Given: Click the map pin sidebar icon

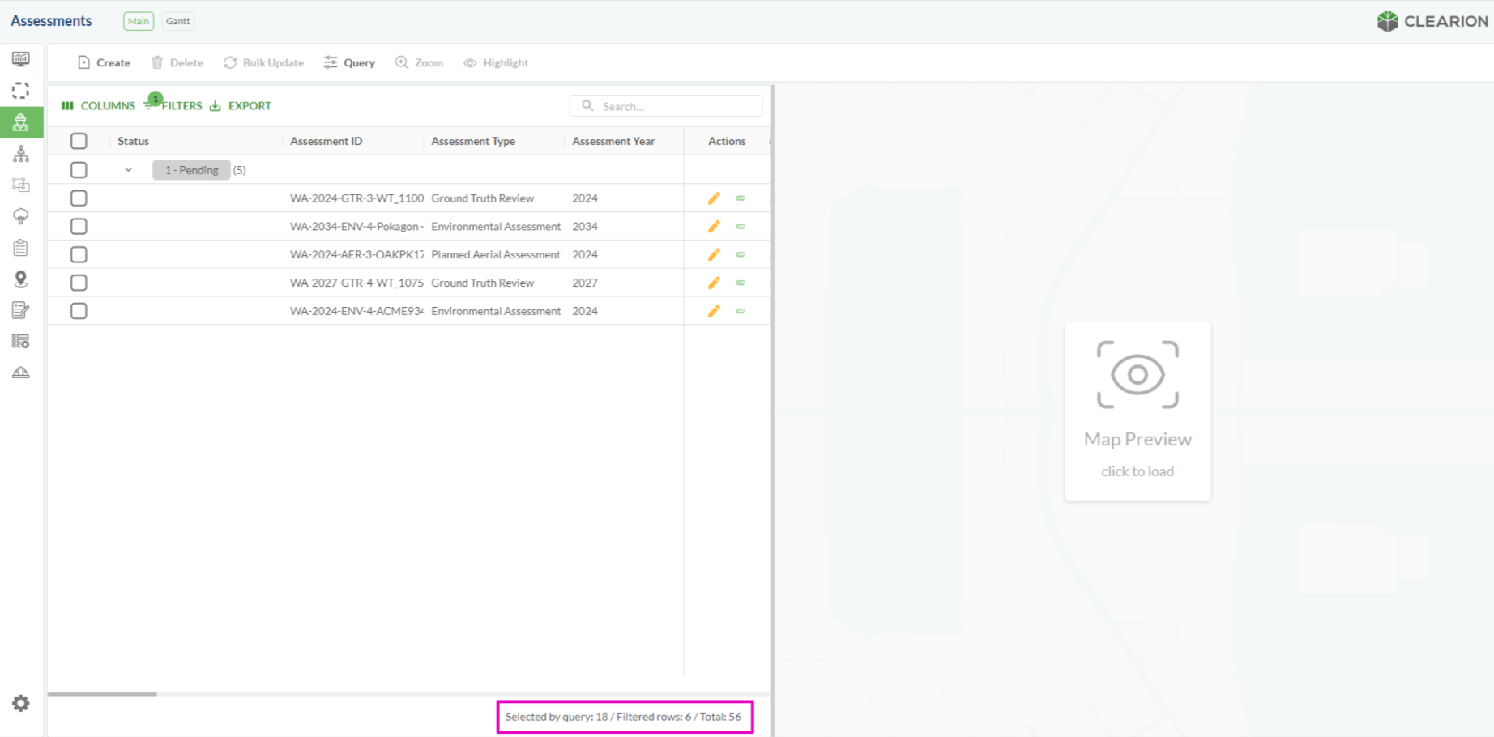Looking at the screenshot, I should click(21, 279).
